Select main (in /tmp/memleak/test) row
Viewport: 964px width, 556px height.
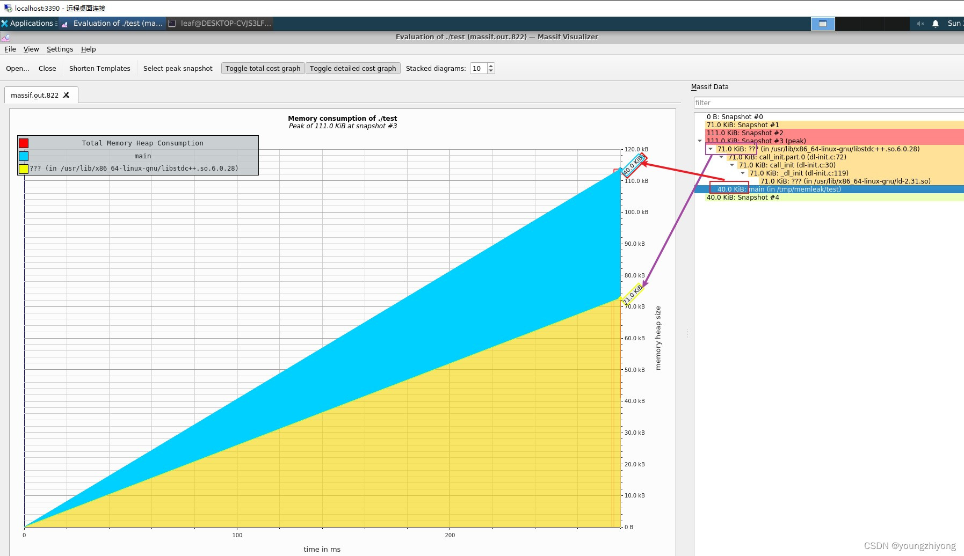[x=839, y=189]
